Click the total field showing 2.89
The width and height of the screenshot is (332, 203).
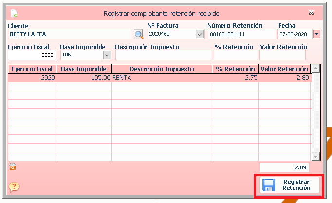point(284,167)
